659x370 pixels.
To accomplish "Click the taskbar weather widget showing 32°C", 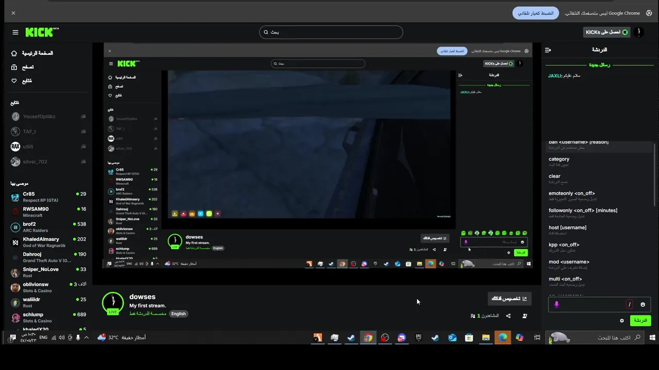I will (x=122, y=338).
